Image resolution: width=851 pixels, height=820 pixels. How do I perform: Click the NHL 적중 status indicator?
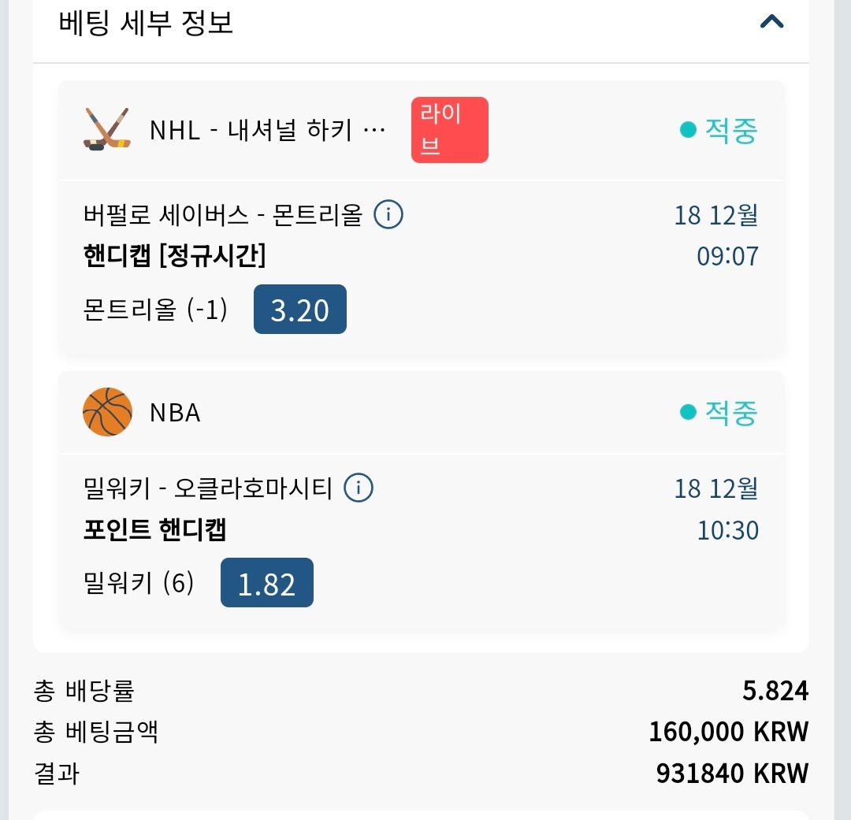coord(719,130)
